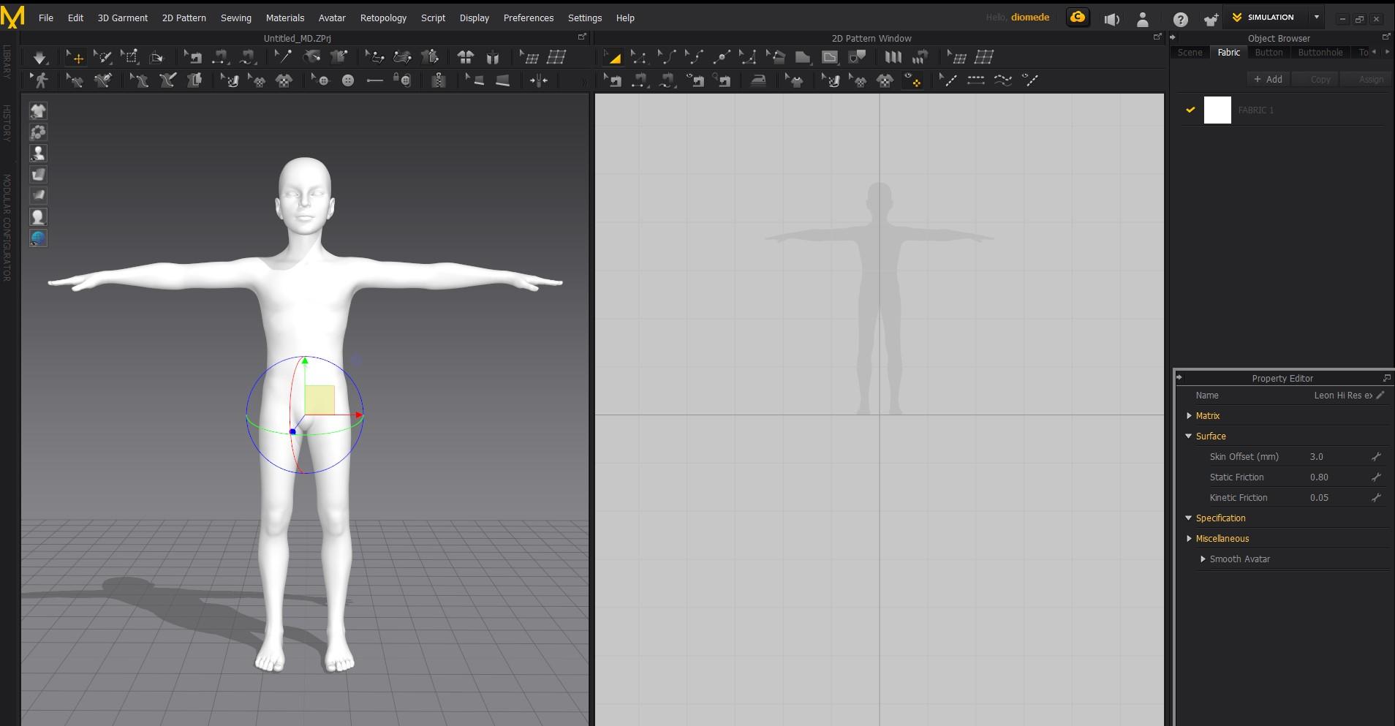Collapse the Surface section
This screenshot has height=726, width=1395.
click(x=1189, y=436)
